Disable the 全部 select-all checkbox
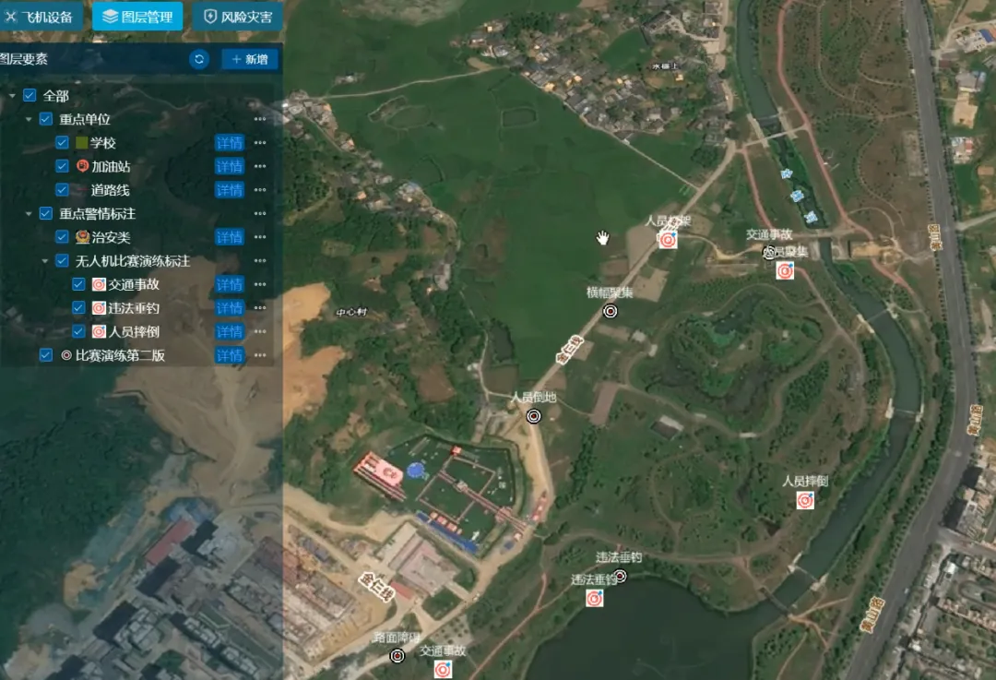The height and width of the screenshot is (680, 996). (30, 96)
